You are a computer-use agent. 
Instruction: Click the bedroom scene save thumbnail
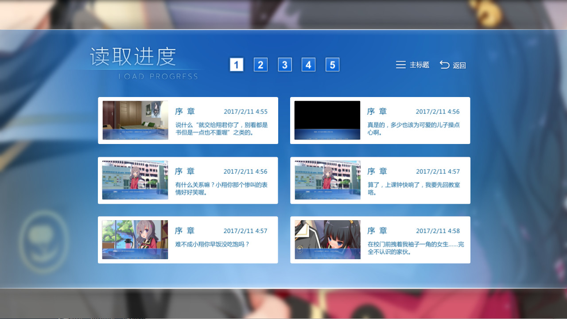pyautogui.click(x=135, y=120)
